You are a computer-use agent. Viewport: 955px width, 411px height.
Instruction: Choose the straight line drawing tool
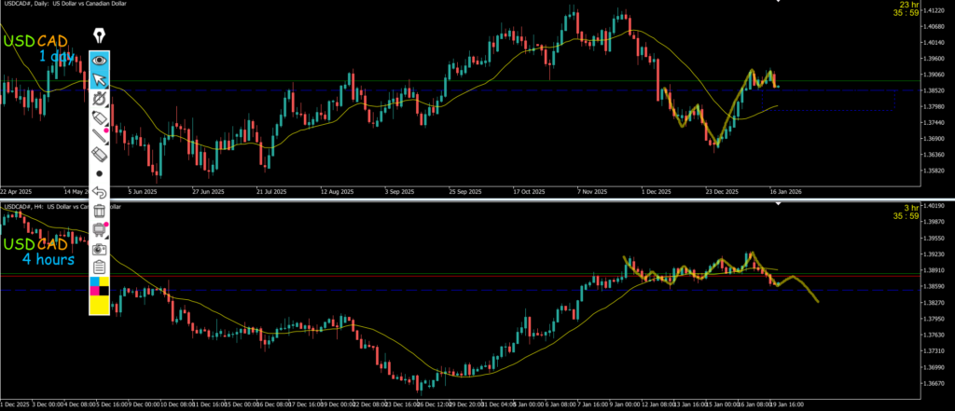[x=99, y=136]
